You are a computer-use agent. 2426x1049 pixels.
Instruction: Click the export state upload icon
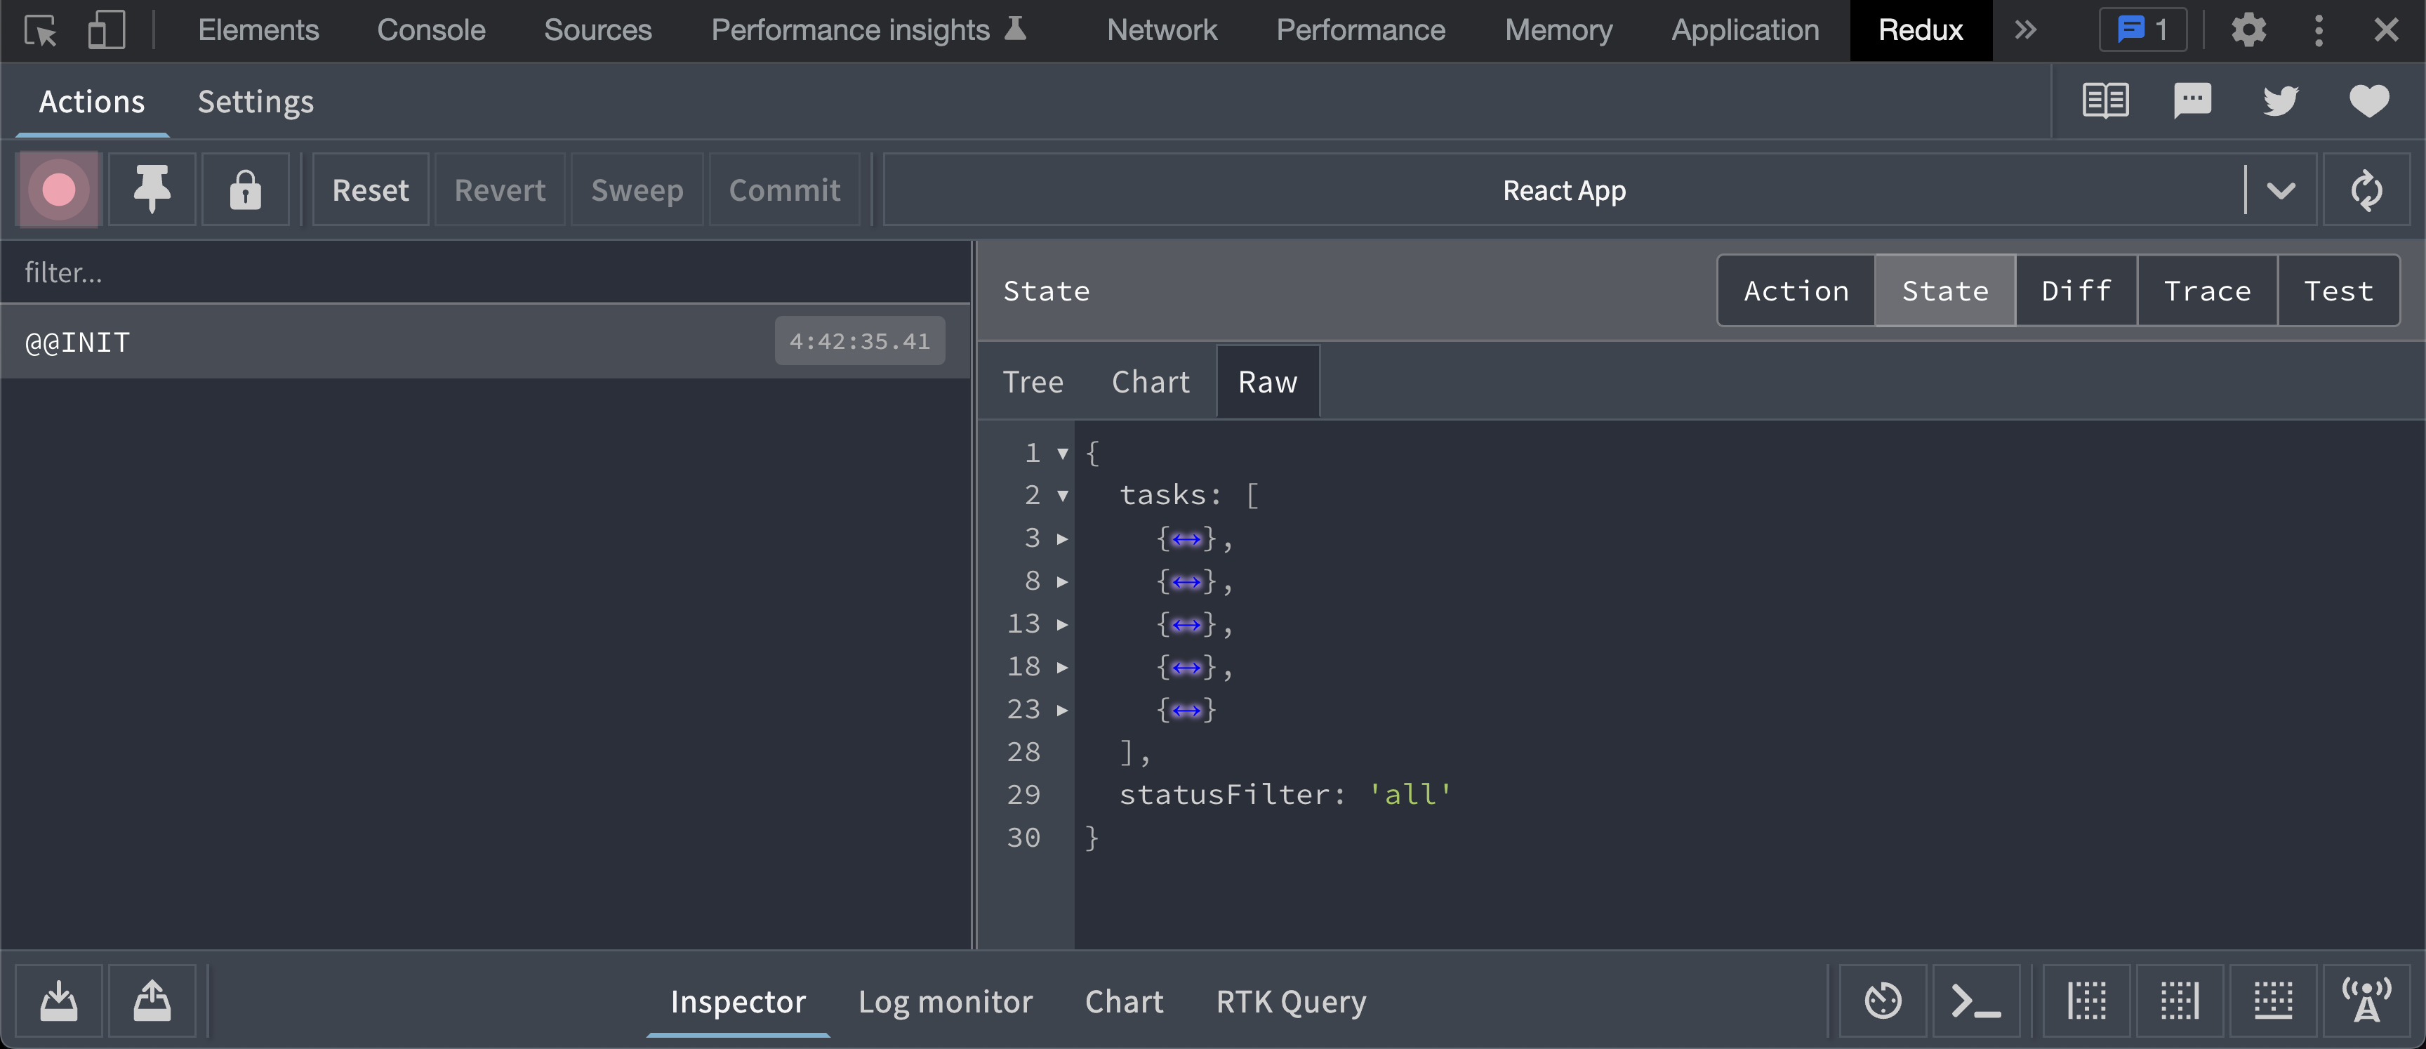pyautogui.click(x=152, y=1000)
